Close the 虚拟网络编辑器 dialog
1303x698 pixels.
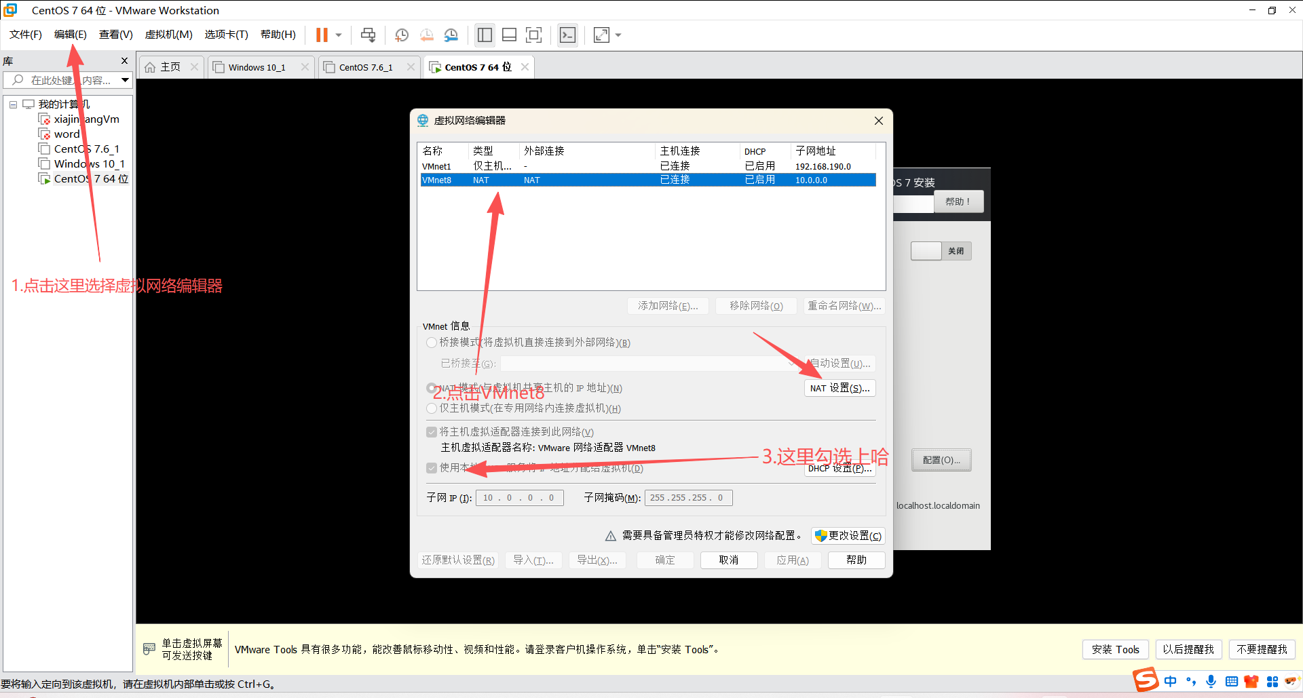tap(879, 121)
